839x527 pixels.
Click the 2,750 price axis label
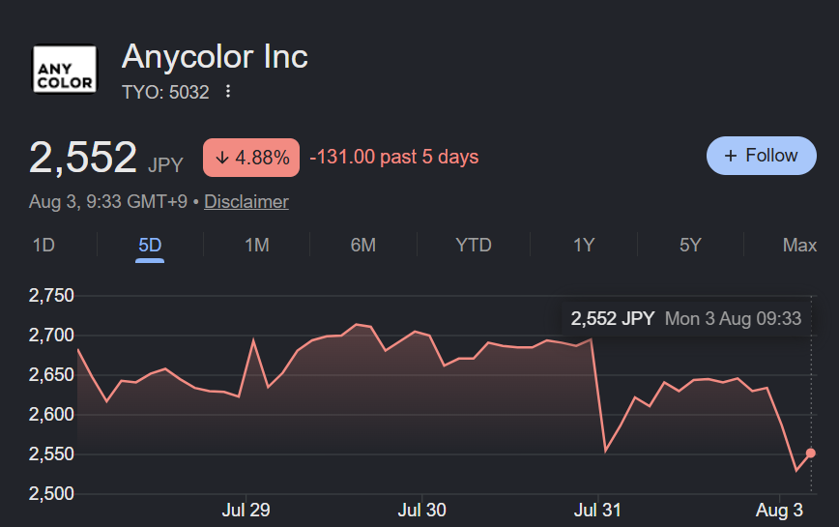[x=51, y=295]
